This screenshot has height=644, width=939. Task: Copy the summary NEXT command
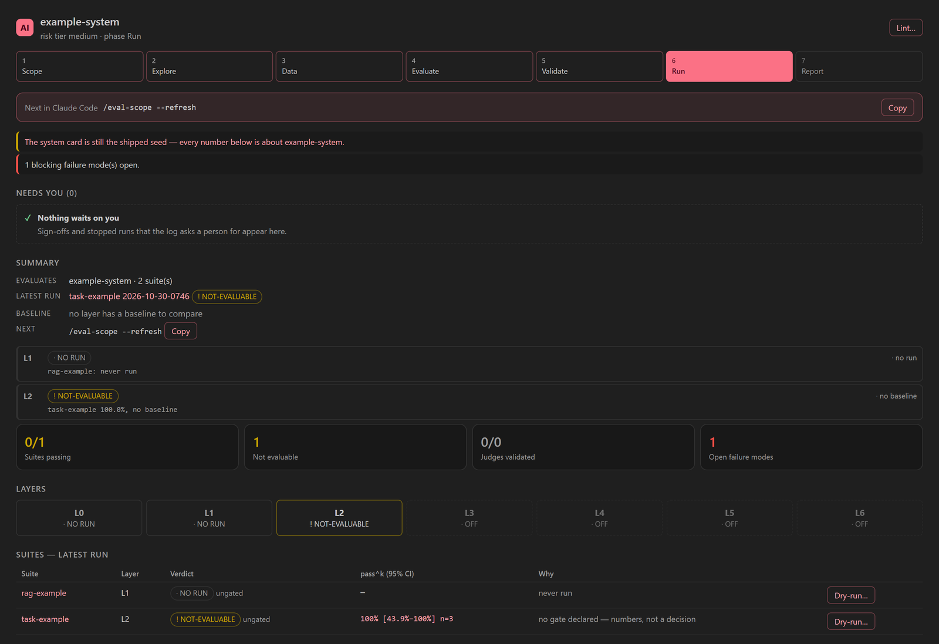181,331
